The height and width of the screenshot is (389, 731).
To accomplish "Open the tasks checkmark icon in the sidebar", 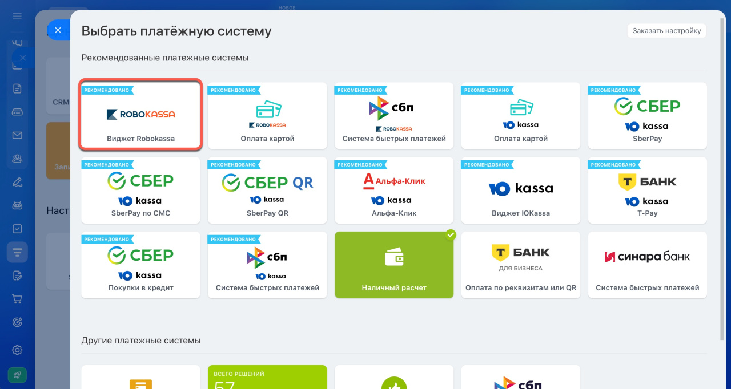I will pyautogui.click(x=17, y=229).
